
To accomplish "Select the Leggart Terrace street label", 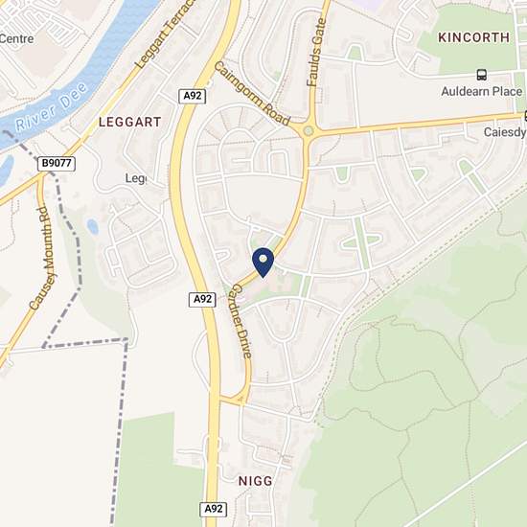I will pos(166,34).
